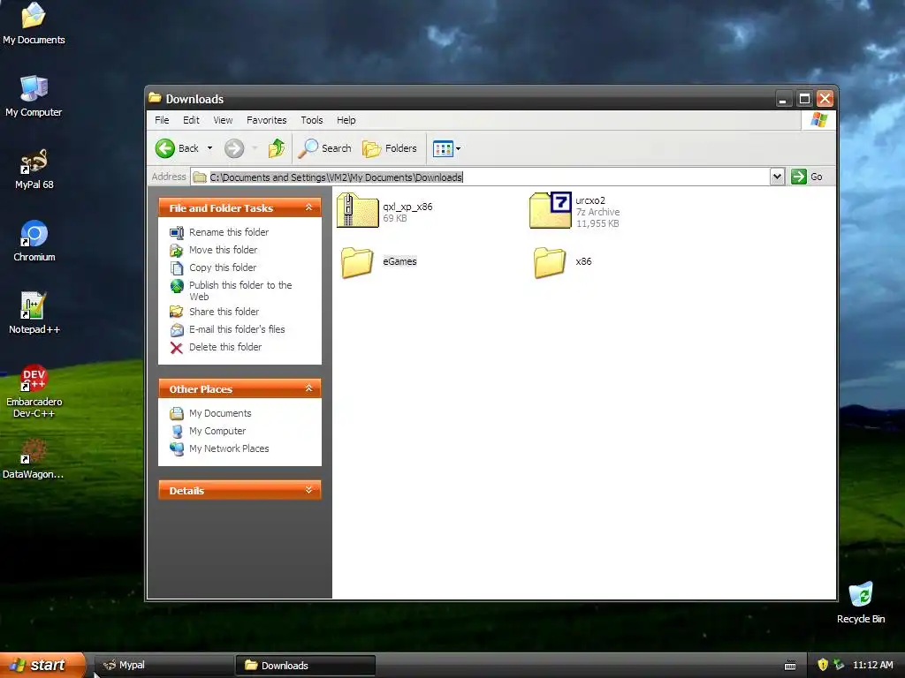Open the Help menu
This screenshot has width=905, height=678.
tap(346, 120)
